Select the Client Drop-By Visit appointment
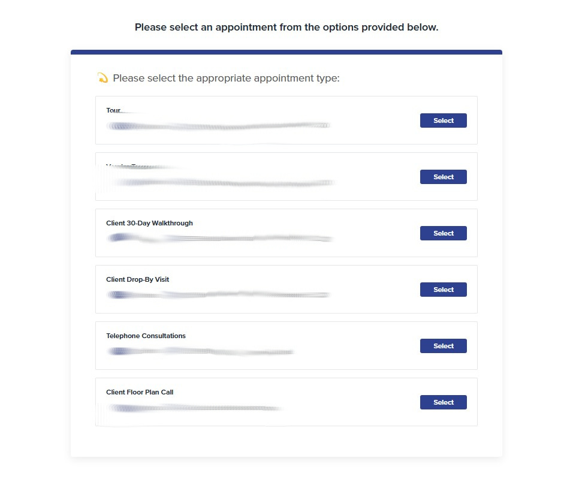The height and width of the screenshot is (482, 585). click(443, 290)
